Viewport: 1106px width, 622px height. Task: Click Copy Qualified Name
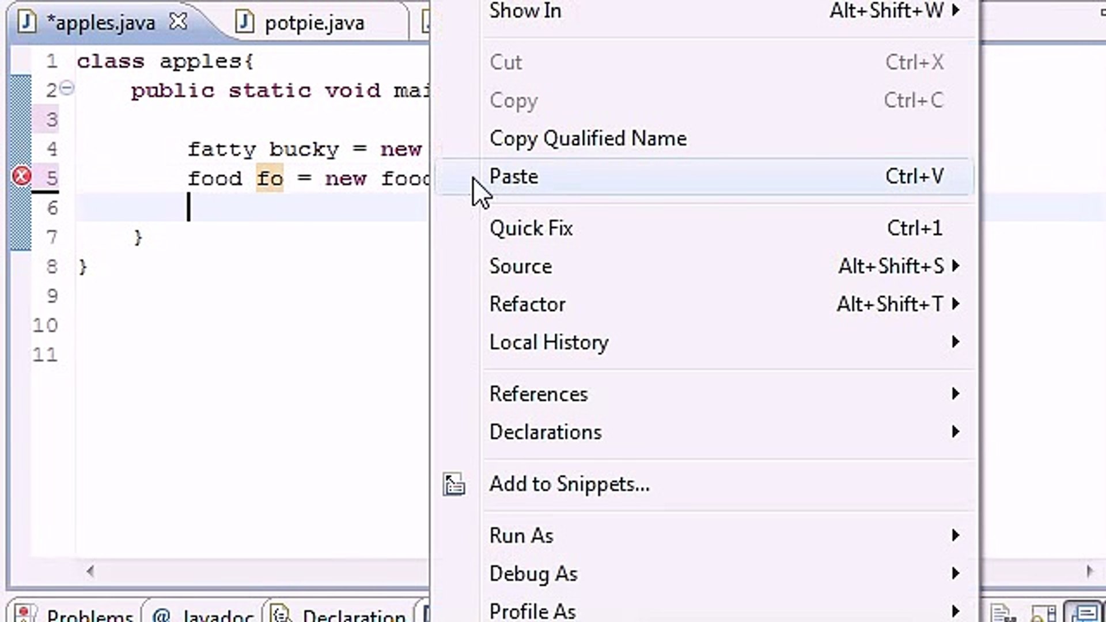point(588,139)
